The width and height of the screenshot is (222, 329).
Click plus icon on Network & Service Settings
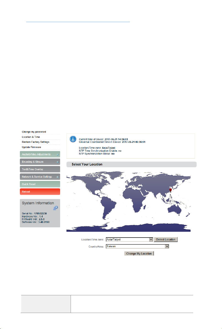click(x=57, y=177)
